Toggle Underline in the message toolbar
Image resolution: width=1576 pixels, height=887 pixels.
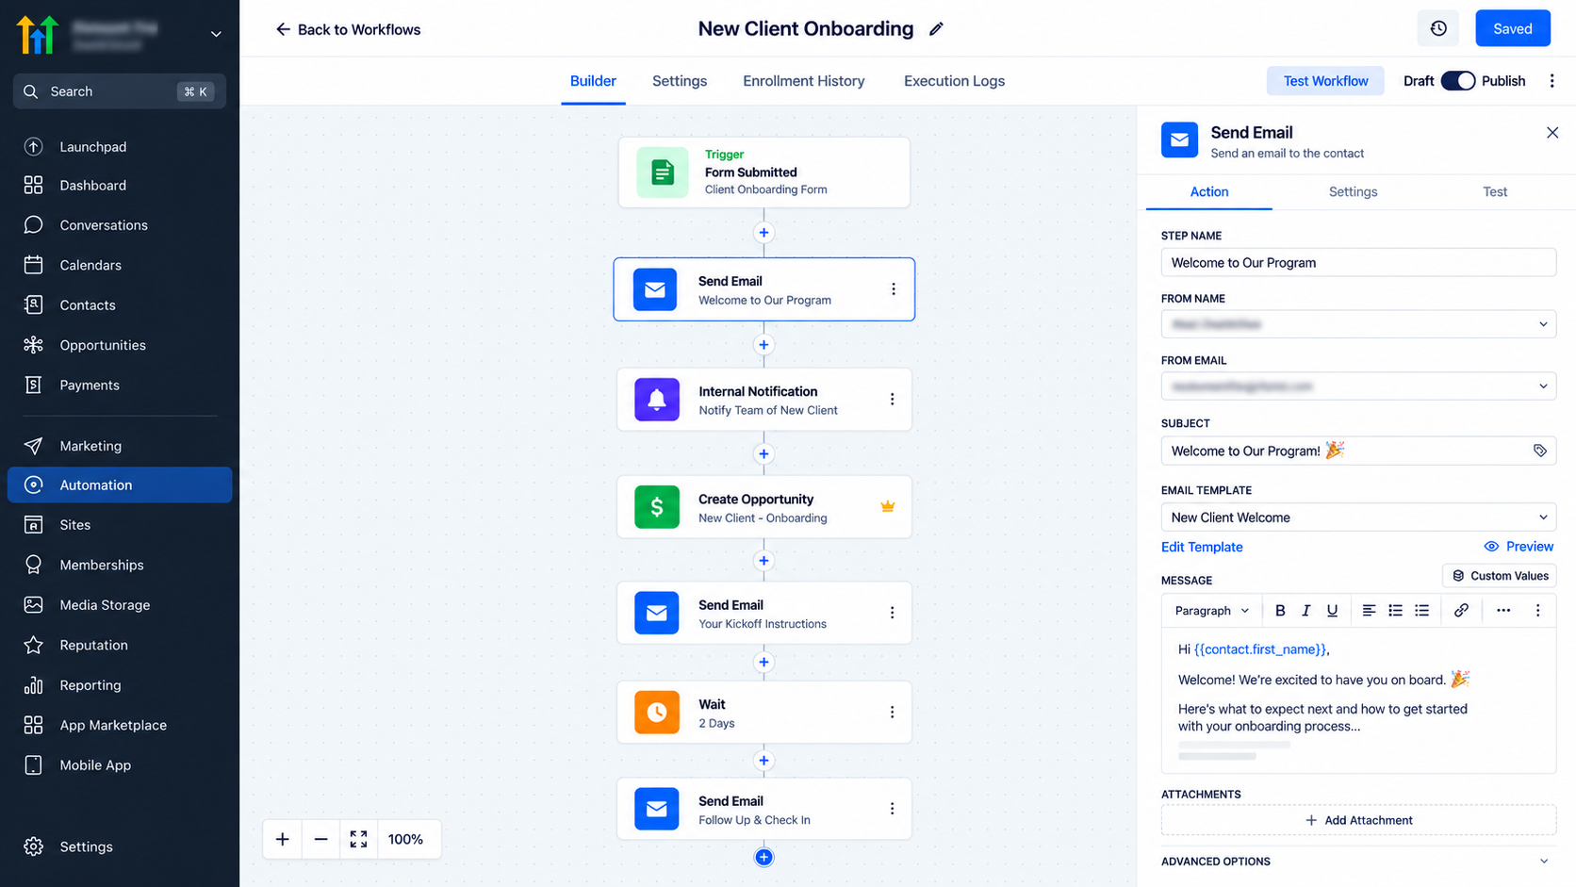tap(1332, 611)
